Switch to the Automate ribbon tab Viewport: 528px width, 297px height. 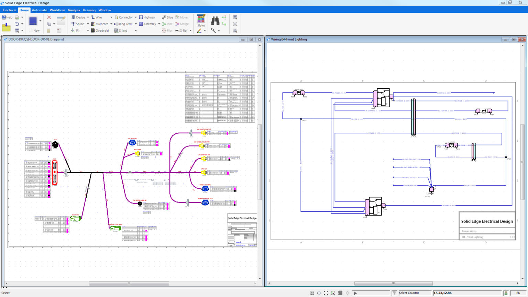[x=39, y=10]
